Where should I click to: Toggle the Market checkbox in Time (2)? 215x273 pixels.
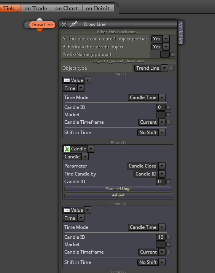pos(169,244)
